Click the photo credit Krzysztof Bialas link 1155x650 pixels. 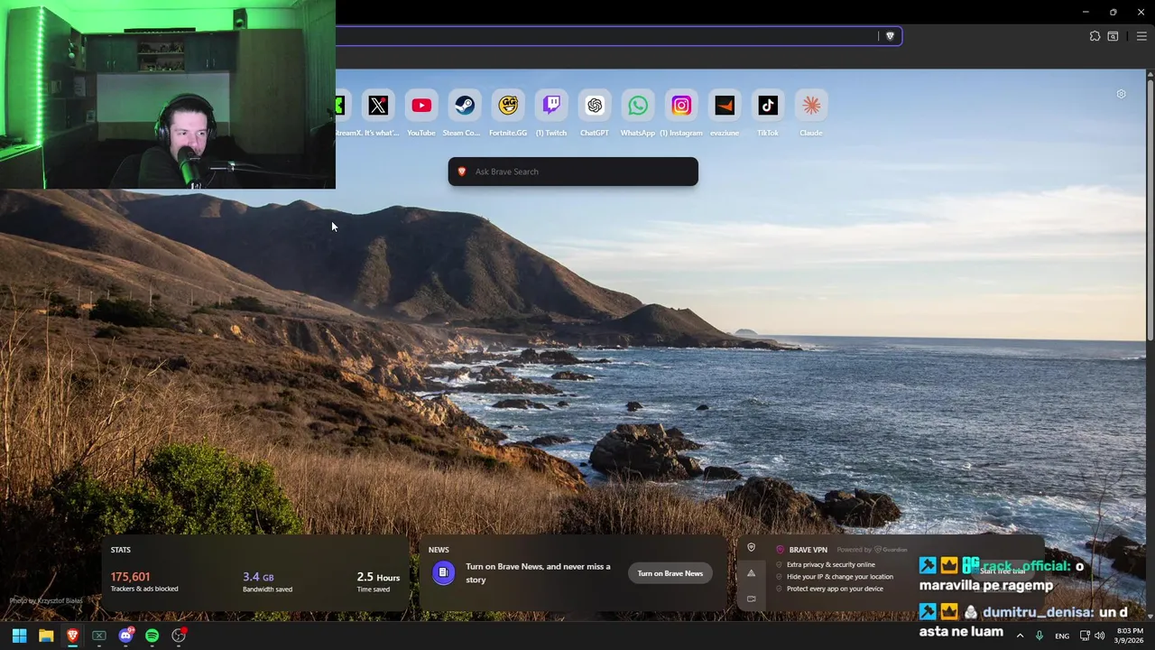[x=46, y=600]
